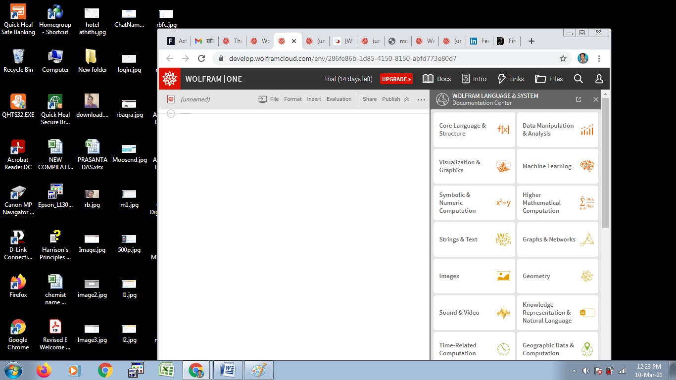The image size is (676, 380).
Task: Open a new Chrome tab
Action: coord(531,41)
